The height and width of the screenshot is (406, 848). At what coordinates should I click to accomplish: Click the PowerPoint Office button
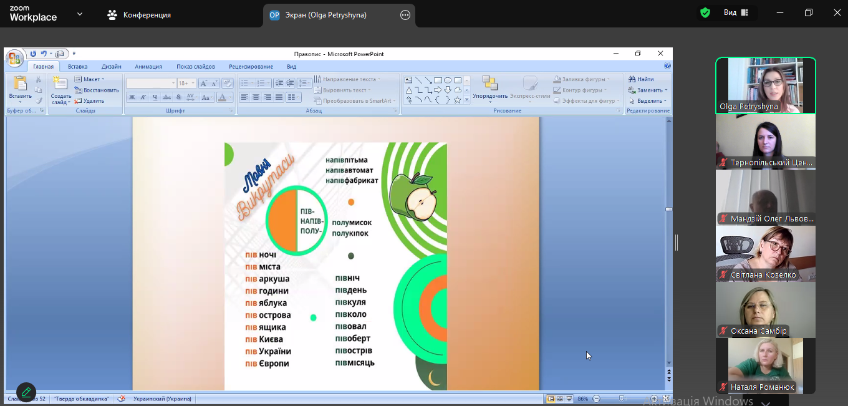(x=14, y=59)
